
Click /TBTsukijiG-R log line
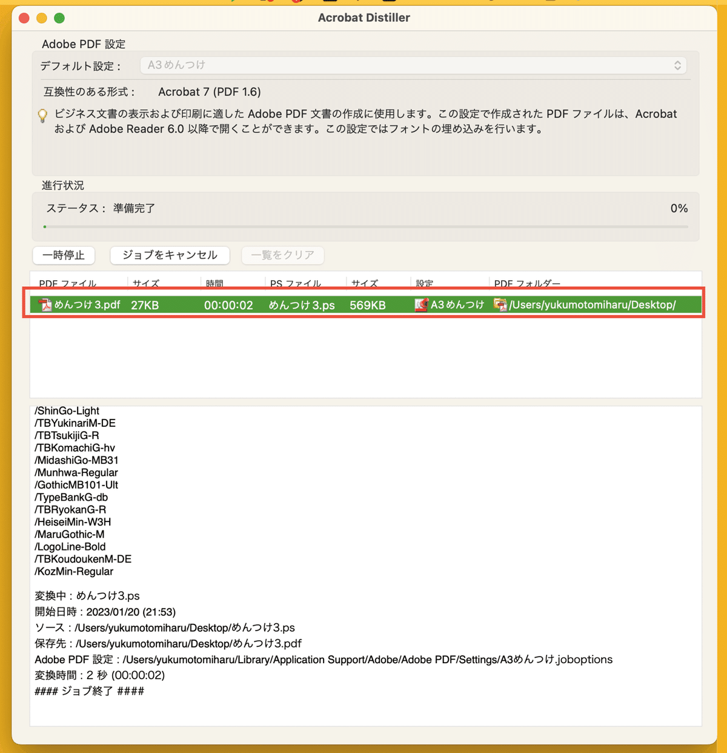tap(67, 435)
